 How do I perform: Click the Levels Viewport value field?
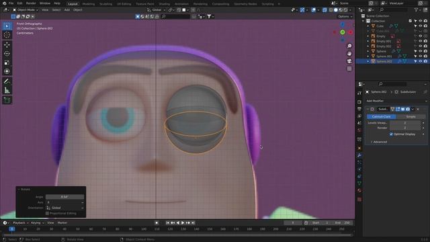[x=404, y=123]
